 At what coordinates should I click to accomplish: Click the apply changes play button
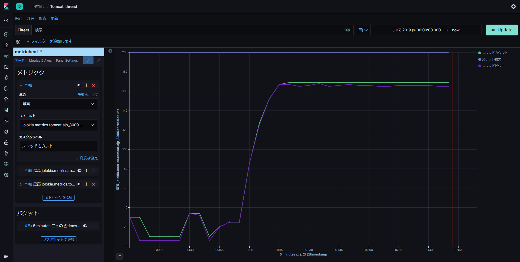pos(88,60)
